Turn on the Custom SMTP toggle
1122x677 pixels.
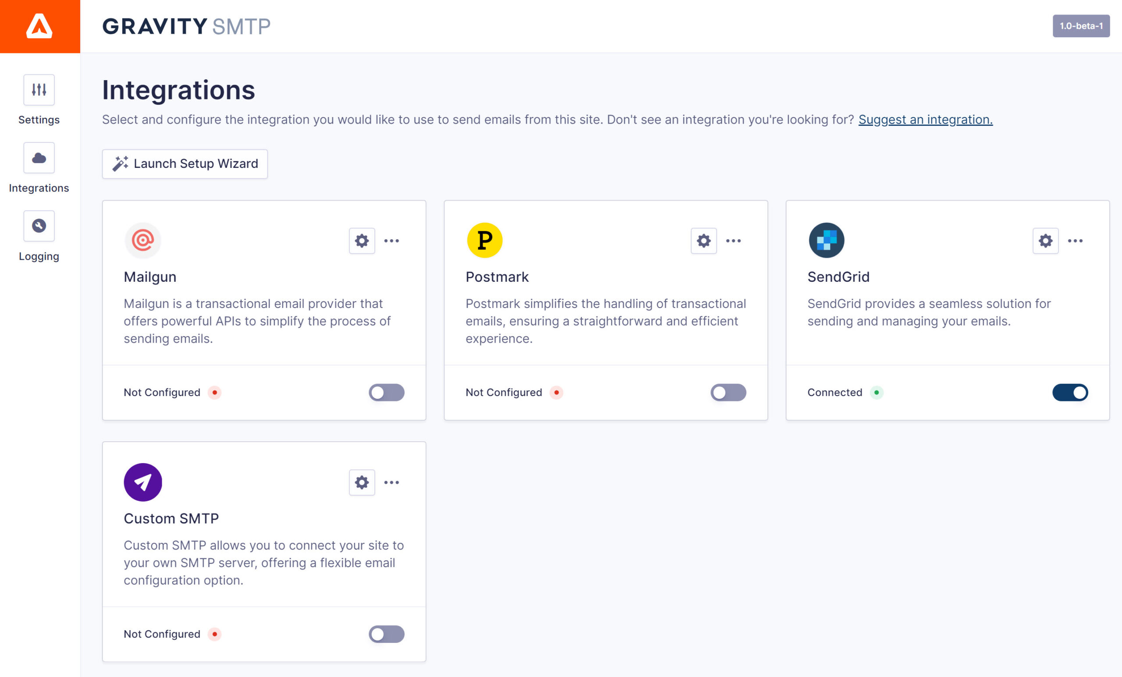point(386,634)
